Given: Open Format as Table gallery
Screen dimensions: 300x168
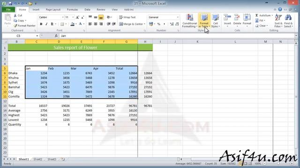Looking at the screenshot, I should pos(204,21).
